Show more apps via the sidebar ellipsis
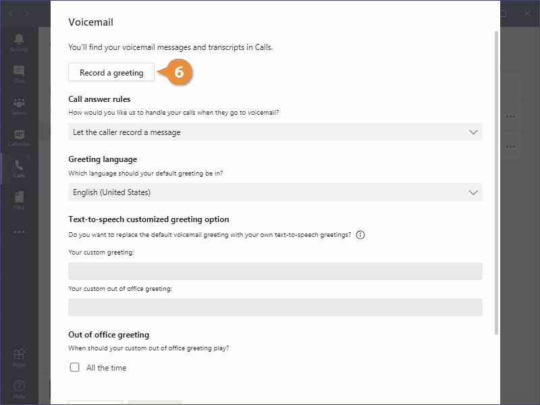Screen dimensions: 540x405 pyautogui.click(x=19, y=232)
